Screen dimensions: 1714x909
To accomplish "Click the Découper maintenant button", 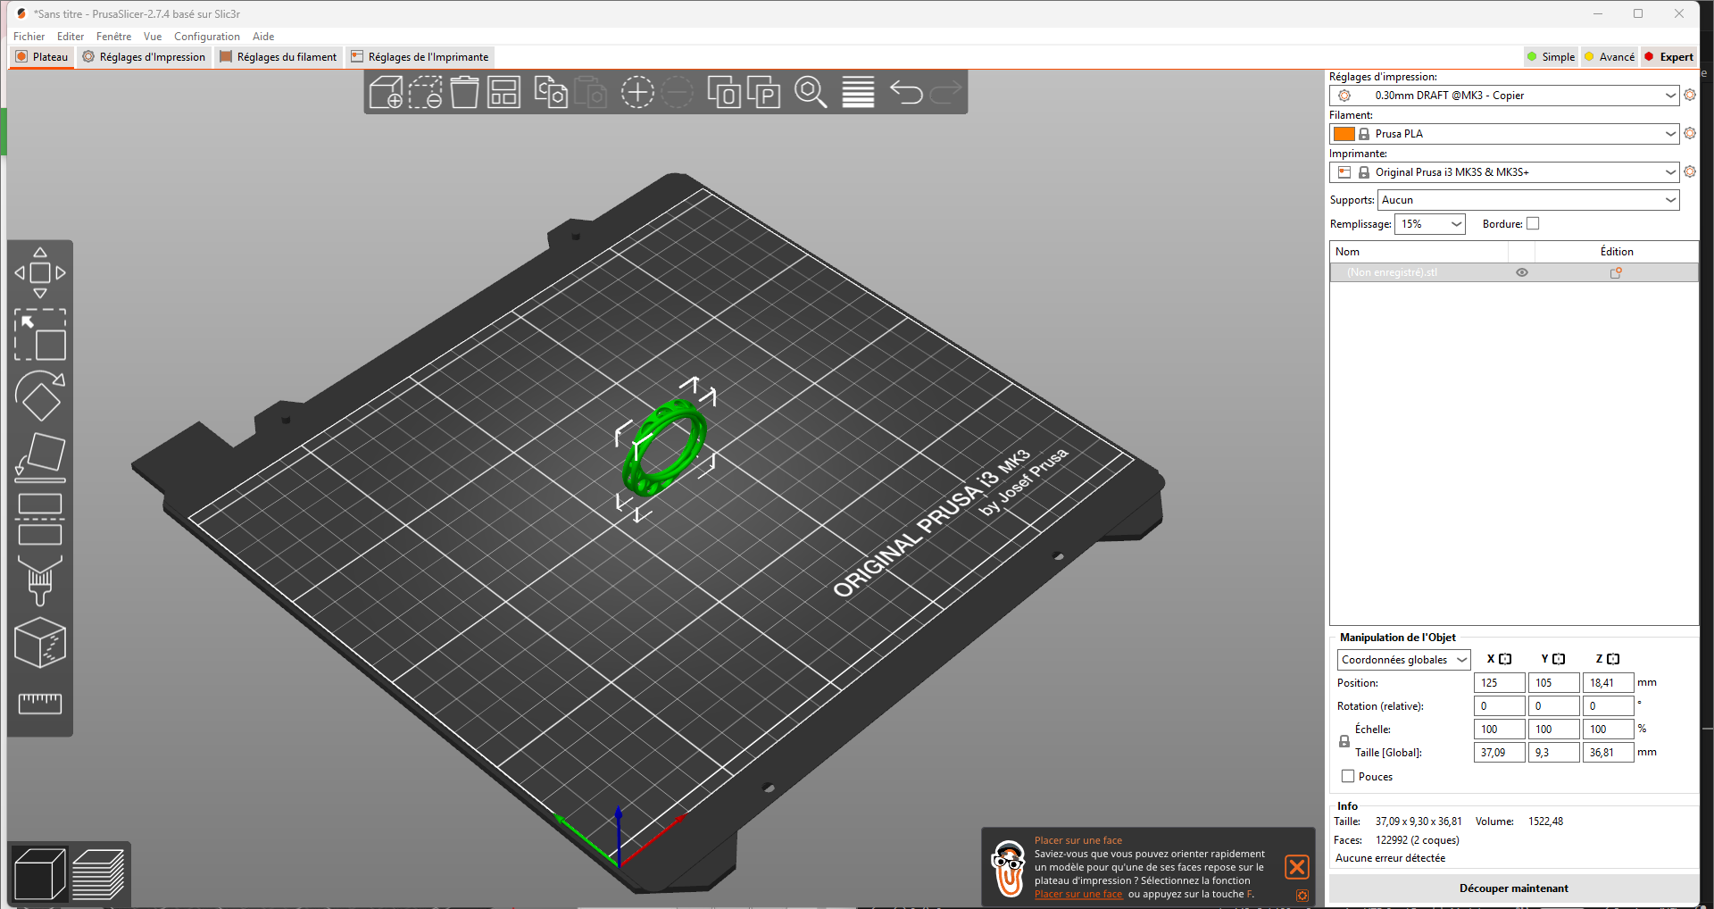I will pyautogui.click(x=1513, y=888).
